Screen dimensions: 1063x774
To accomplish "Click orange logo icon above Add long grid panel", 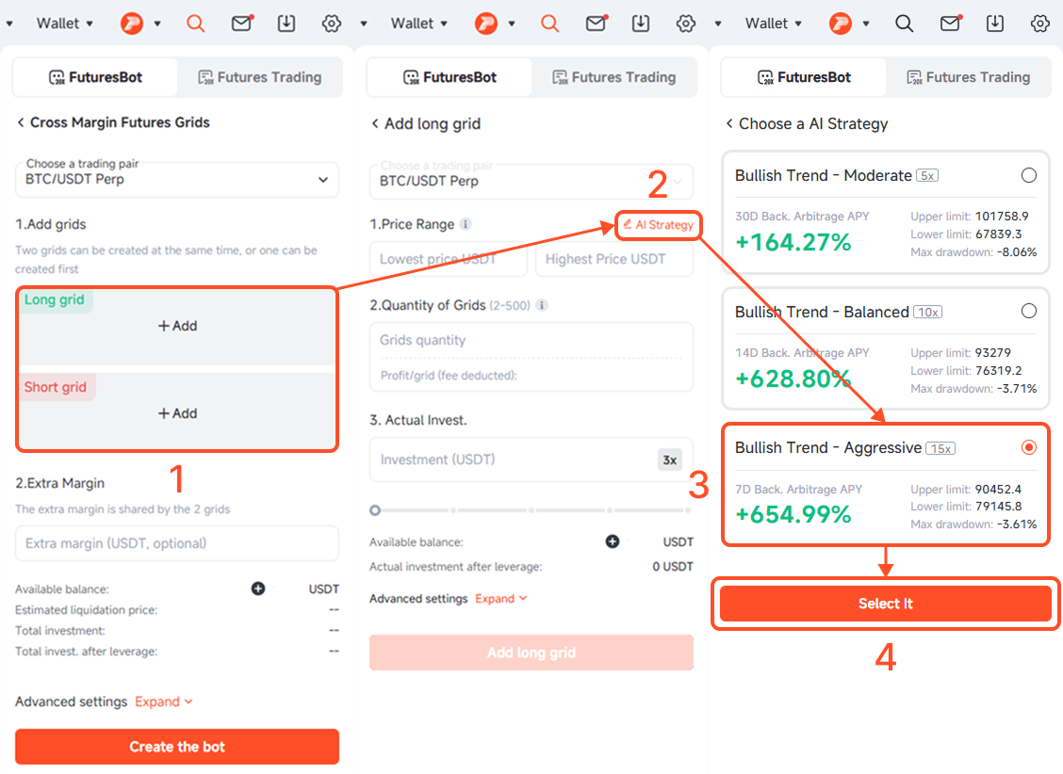I will pyautogui.click(x=486, y=24).
